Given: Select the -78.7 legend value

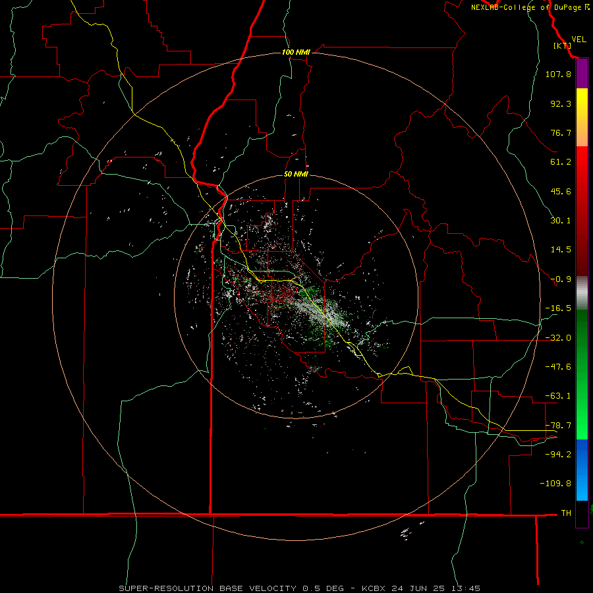Looking at the screenshot, I should pos(558,426).
